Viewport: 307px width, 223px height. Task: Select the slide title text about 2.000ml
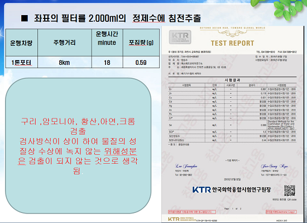coord(117,18)
